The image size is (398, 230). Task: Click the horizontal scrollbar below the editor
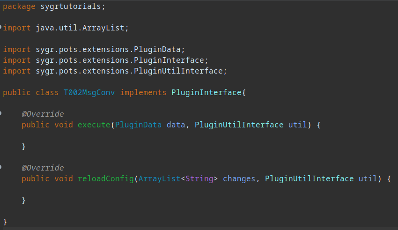click(199, 228)
